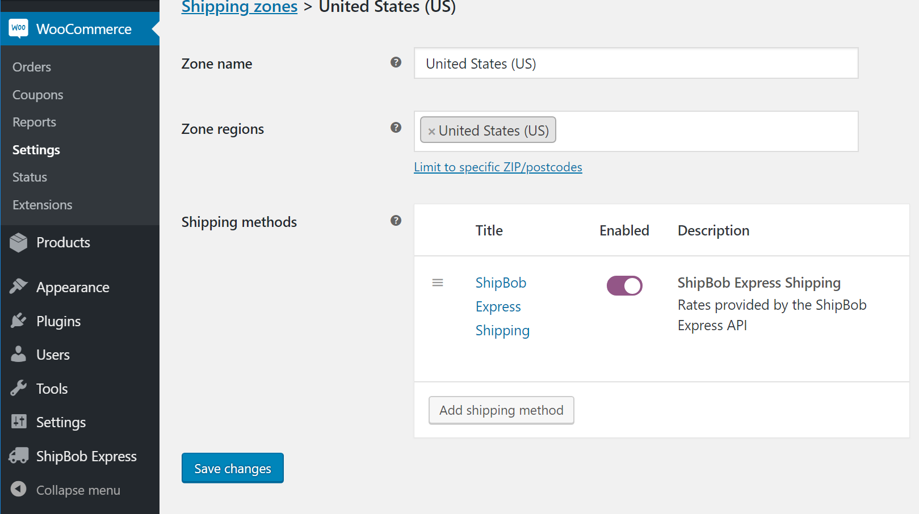This screenshot has height=514, width=919.
Task: Click the Title column header
Action: click(489, 230)
